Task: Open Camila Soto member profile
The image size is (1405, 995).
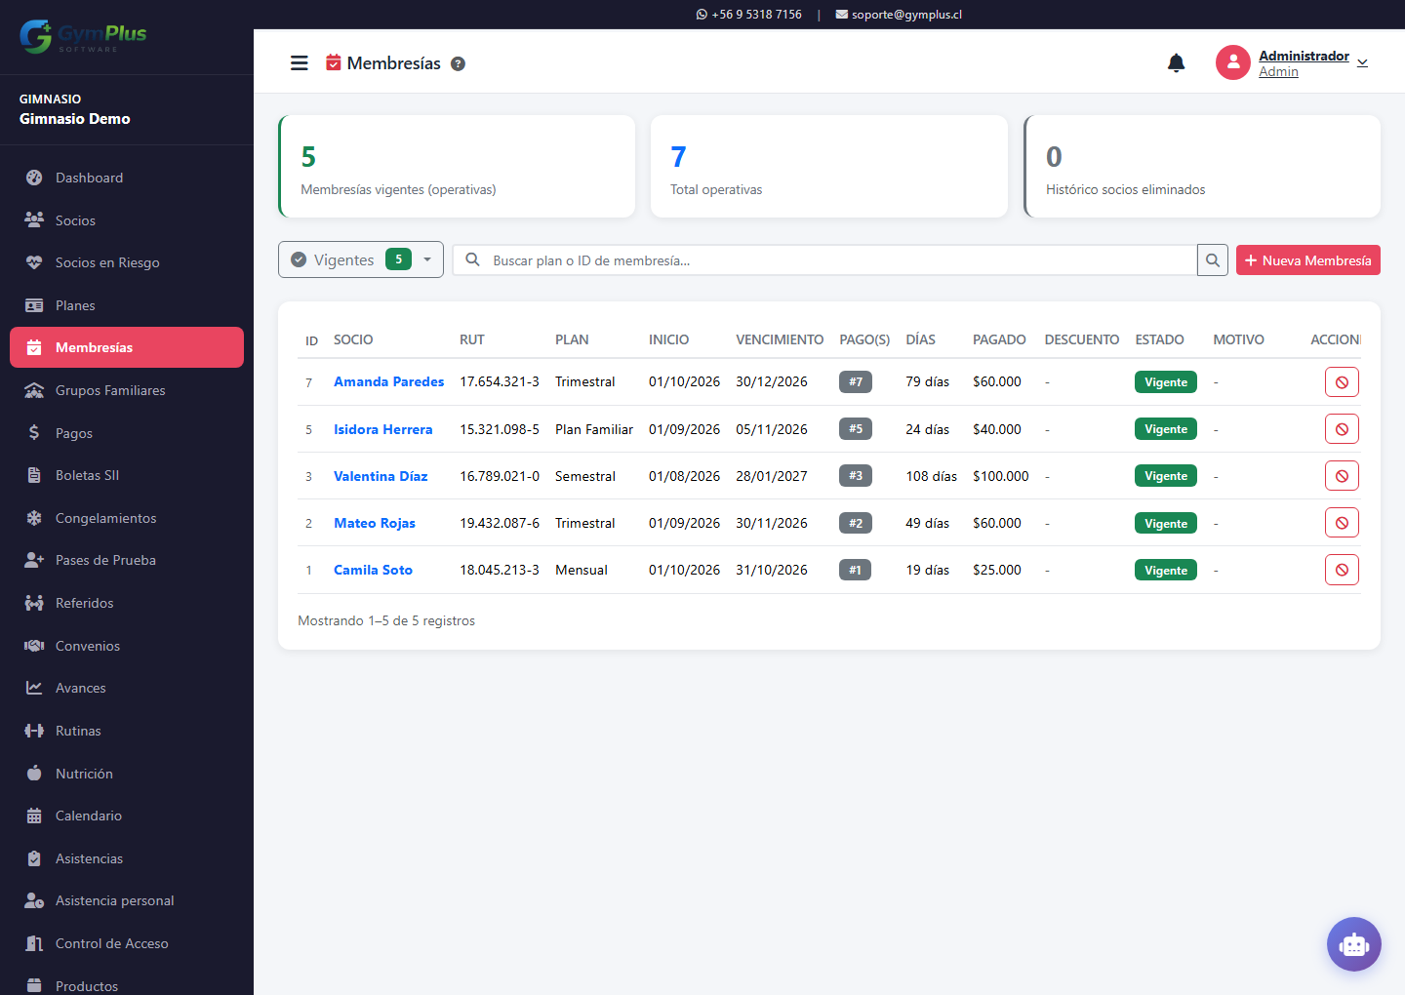Action: tap(373, 570)
